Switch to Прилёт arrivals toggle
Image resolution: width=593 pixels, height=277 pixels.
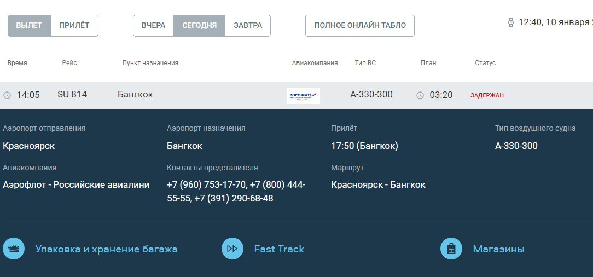tap(74, 26)
